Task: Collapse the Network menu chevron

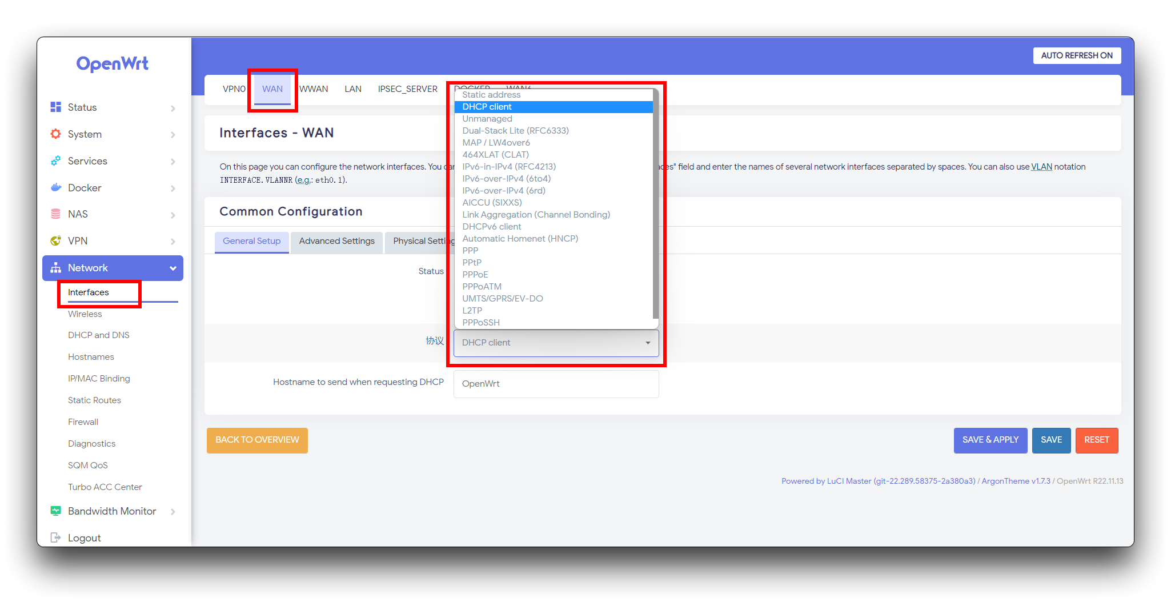Action: click(x=173, y=268)
